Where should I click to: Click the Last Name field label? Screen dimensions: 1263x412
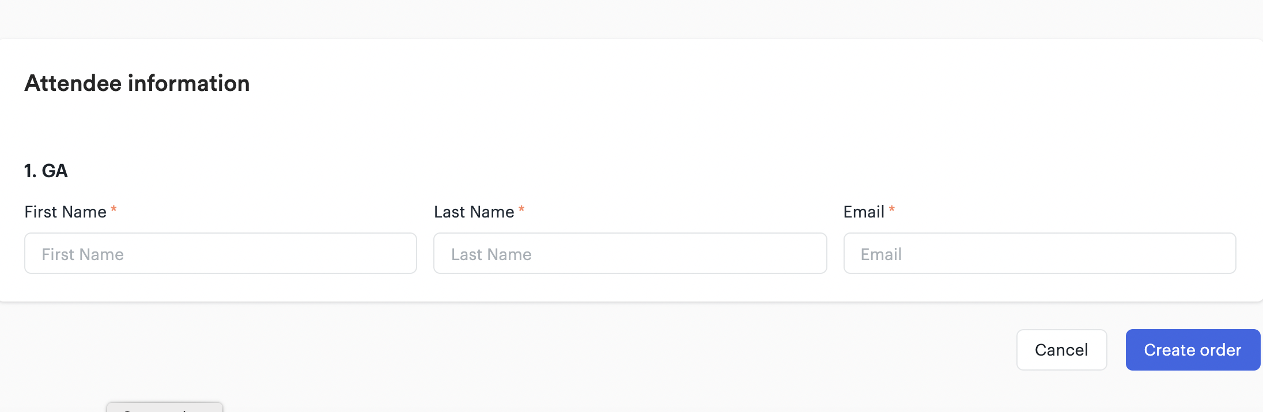(474, 212)
